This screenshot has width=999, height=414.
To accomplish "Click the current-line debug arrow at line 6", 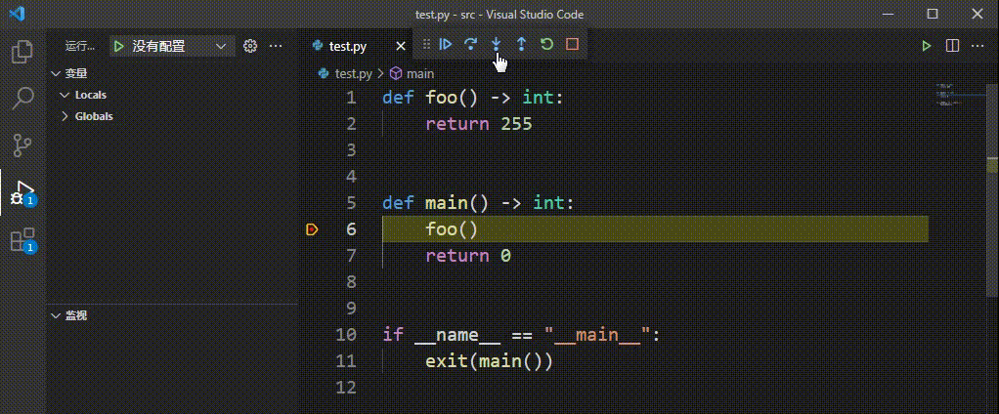I will click(x=312, y=229).
